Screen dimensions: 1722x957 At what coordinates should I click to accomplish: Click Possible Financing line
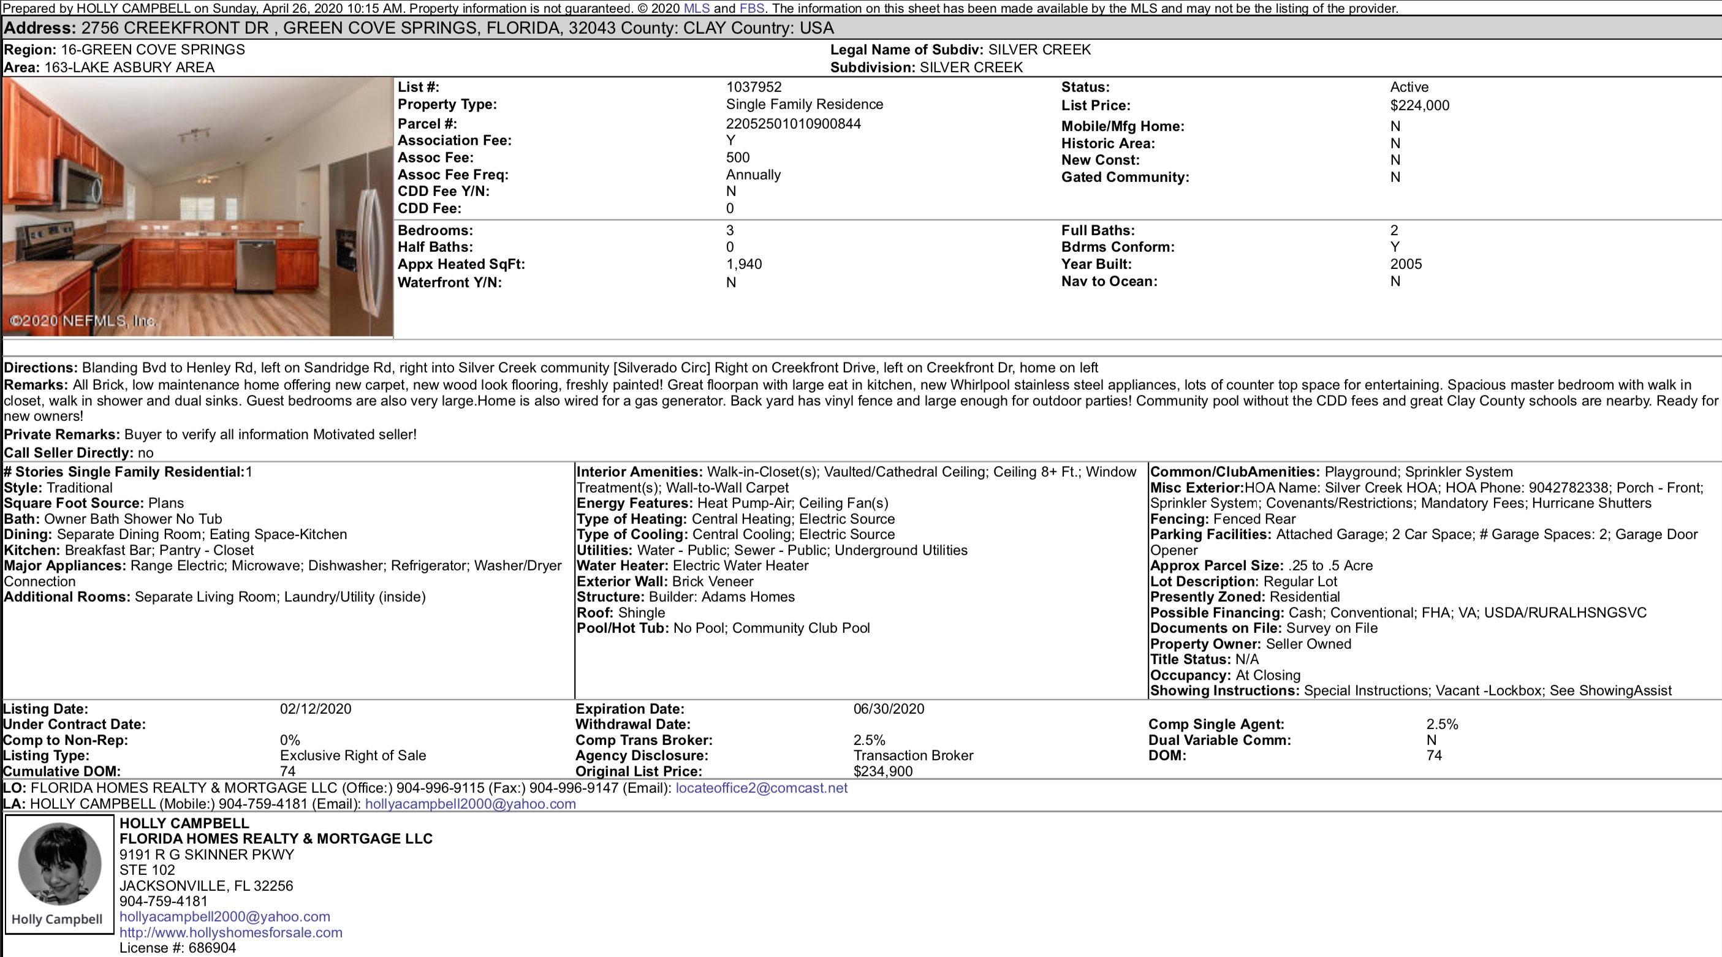(x=1398, y=613)
